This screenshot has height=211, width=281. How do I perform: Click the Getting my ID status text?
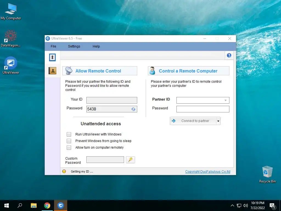[82, 171]
